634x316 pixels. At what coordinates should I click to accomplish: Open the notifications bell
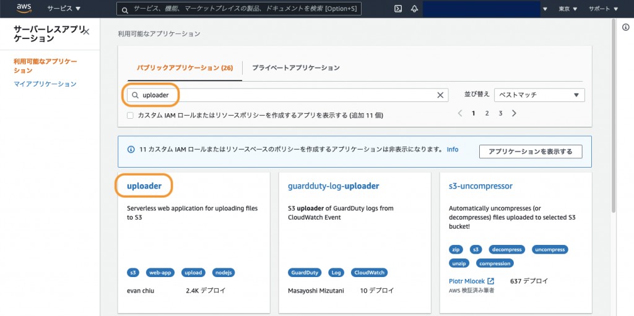coord(414,9)
